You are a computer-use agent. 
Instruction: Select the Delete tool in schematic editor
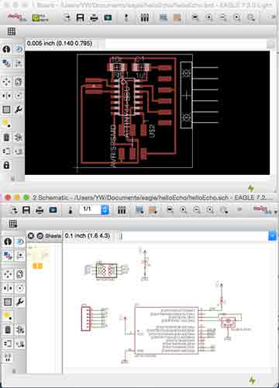8,330
